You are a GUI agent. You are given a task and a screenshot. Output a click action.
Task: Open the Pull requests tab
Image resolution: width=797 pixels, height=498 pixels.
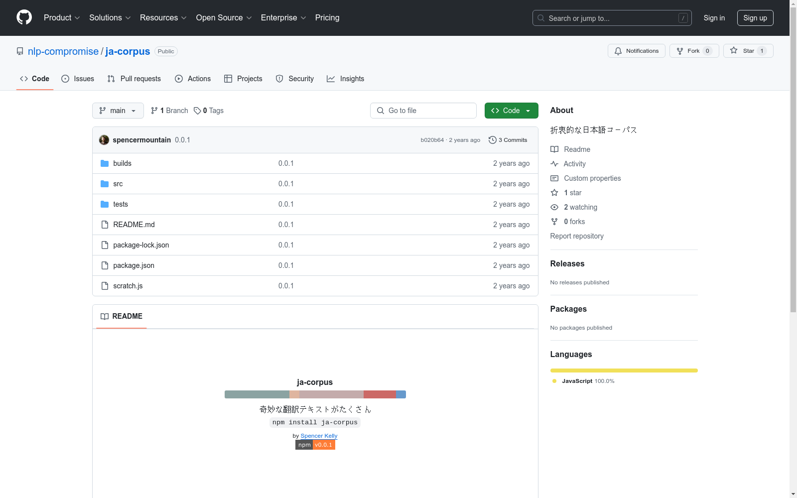134,79
